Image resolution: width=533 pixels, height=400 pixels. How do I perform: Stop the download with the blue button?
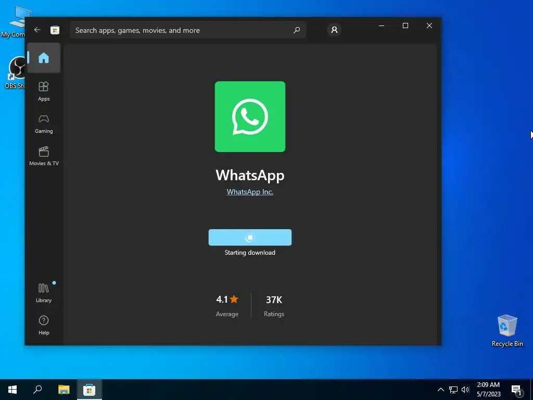point(250,238)
